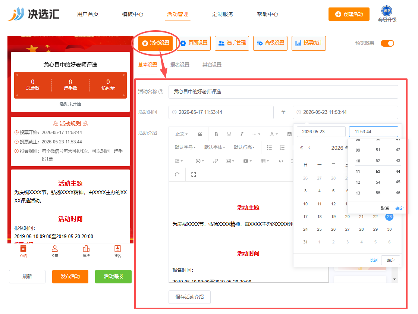The height and width of the screenshot is (314, 418).
Task: Click the 决选汇 logo
Action: 34,14
